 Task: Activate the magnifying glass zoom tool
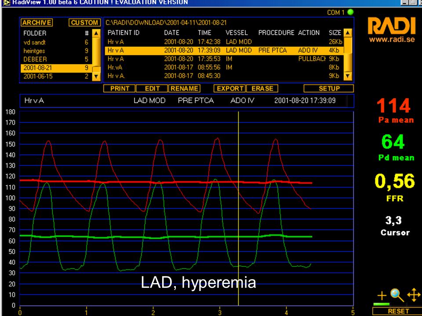pos(397,295)
